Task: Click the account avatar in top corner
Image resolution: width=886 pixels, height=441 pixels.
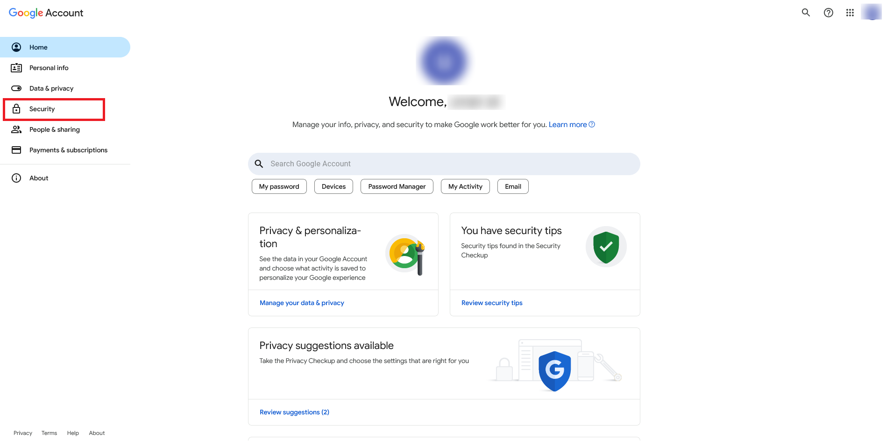Action: tap(872, 13)
